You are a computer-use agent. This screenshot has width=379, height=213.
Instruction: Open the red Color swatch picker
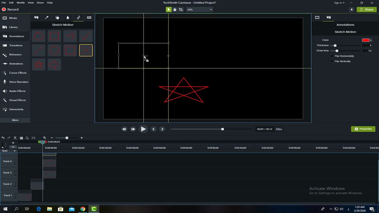367,40
